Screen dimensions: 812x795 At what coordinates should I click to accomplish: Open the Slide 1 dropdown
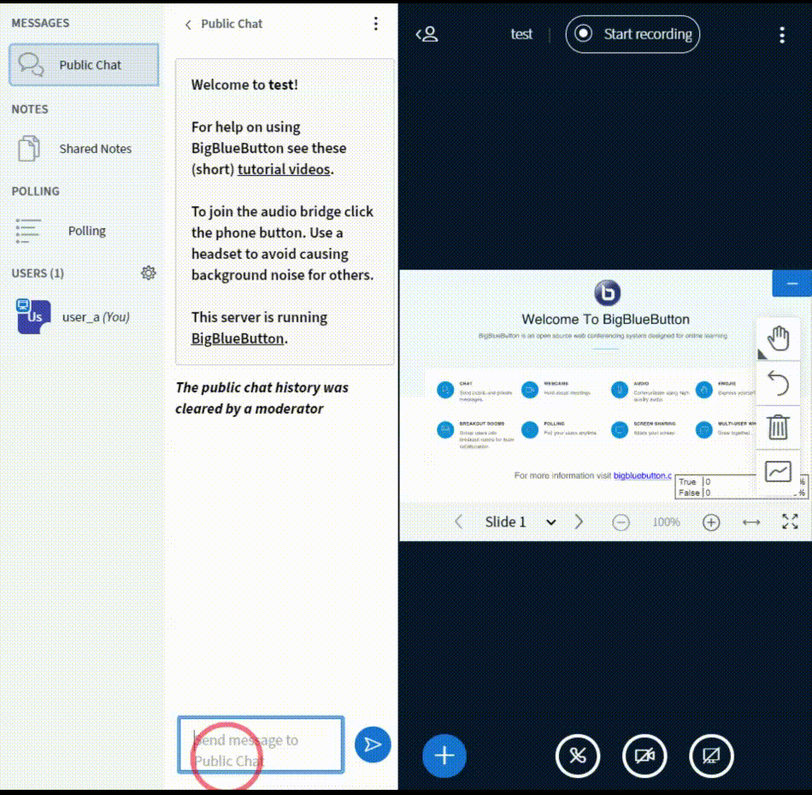click(551, 521)
